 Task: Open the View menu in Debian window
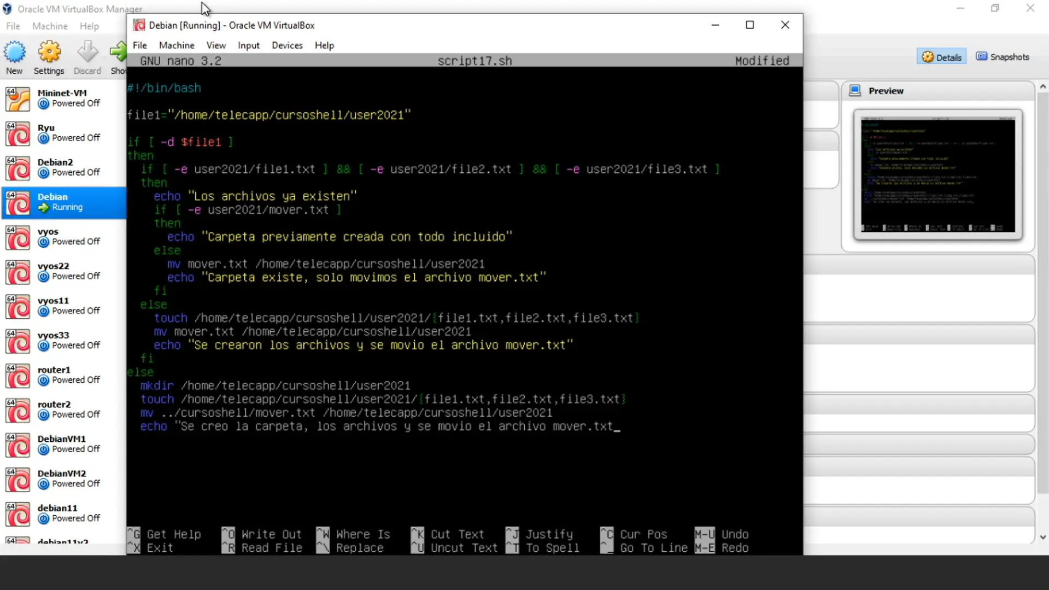click(x=216, y=45)
